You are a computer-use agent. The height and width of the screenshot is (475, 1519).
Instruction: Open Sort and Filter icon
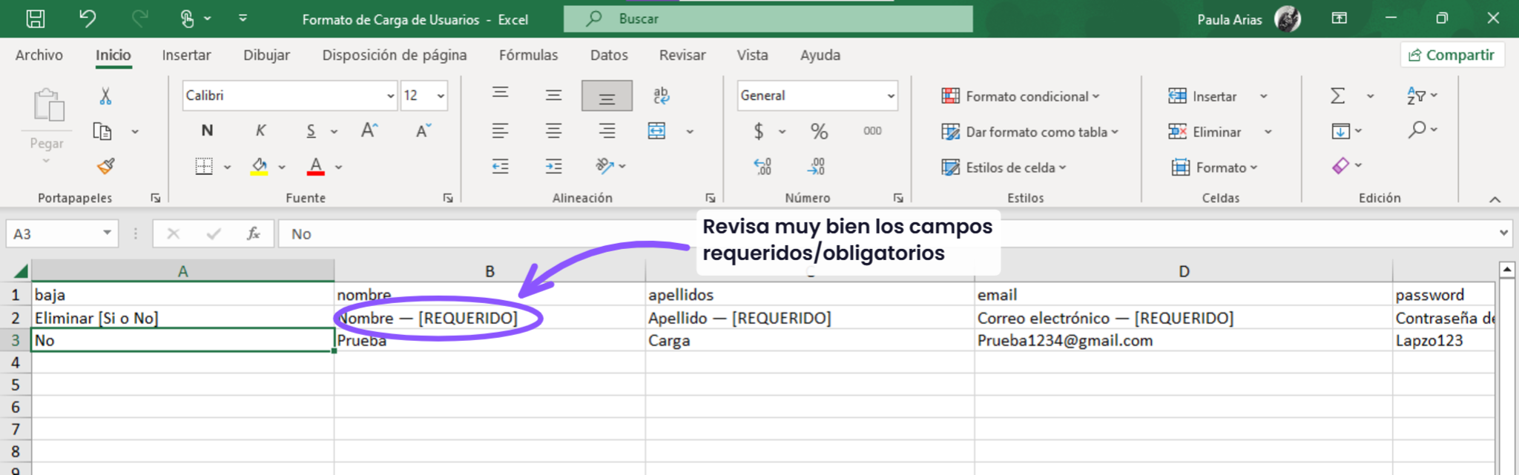[x=1416, y=96]
